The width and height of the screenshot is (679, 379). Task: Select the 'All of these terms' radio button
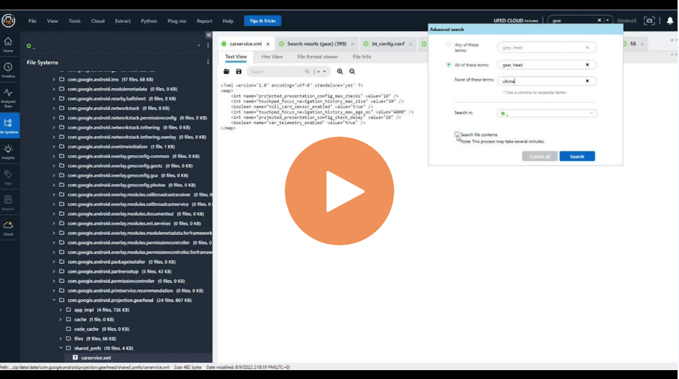[448, 64]
